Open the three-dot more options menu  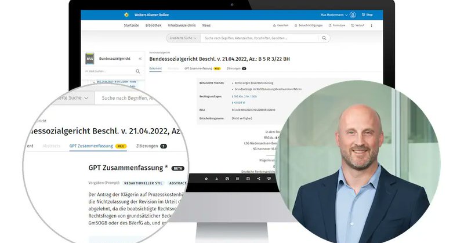372,26
